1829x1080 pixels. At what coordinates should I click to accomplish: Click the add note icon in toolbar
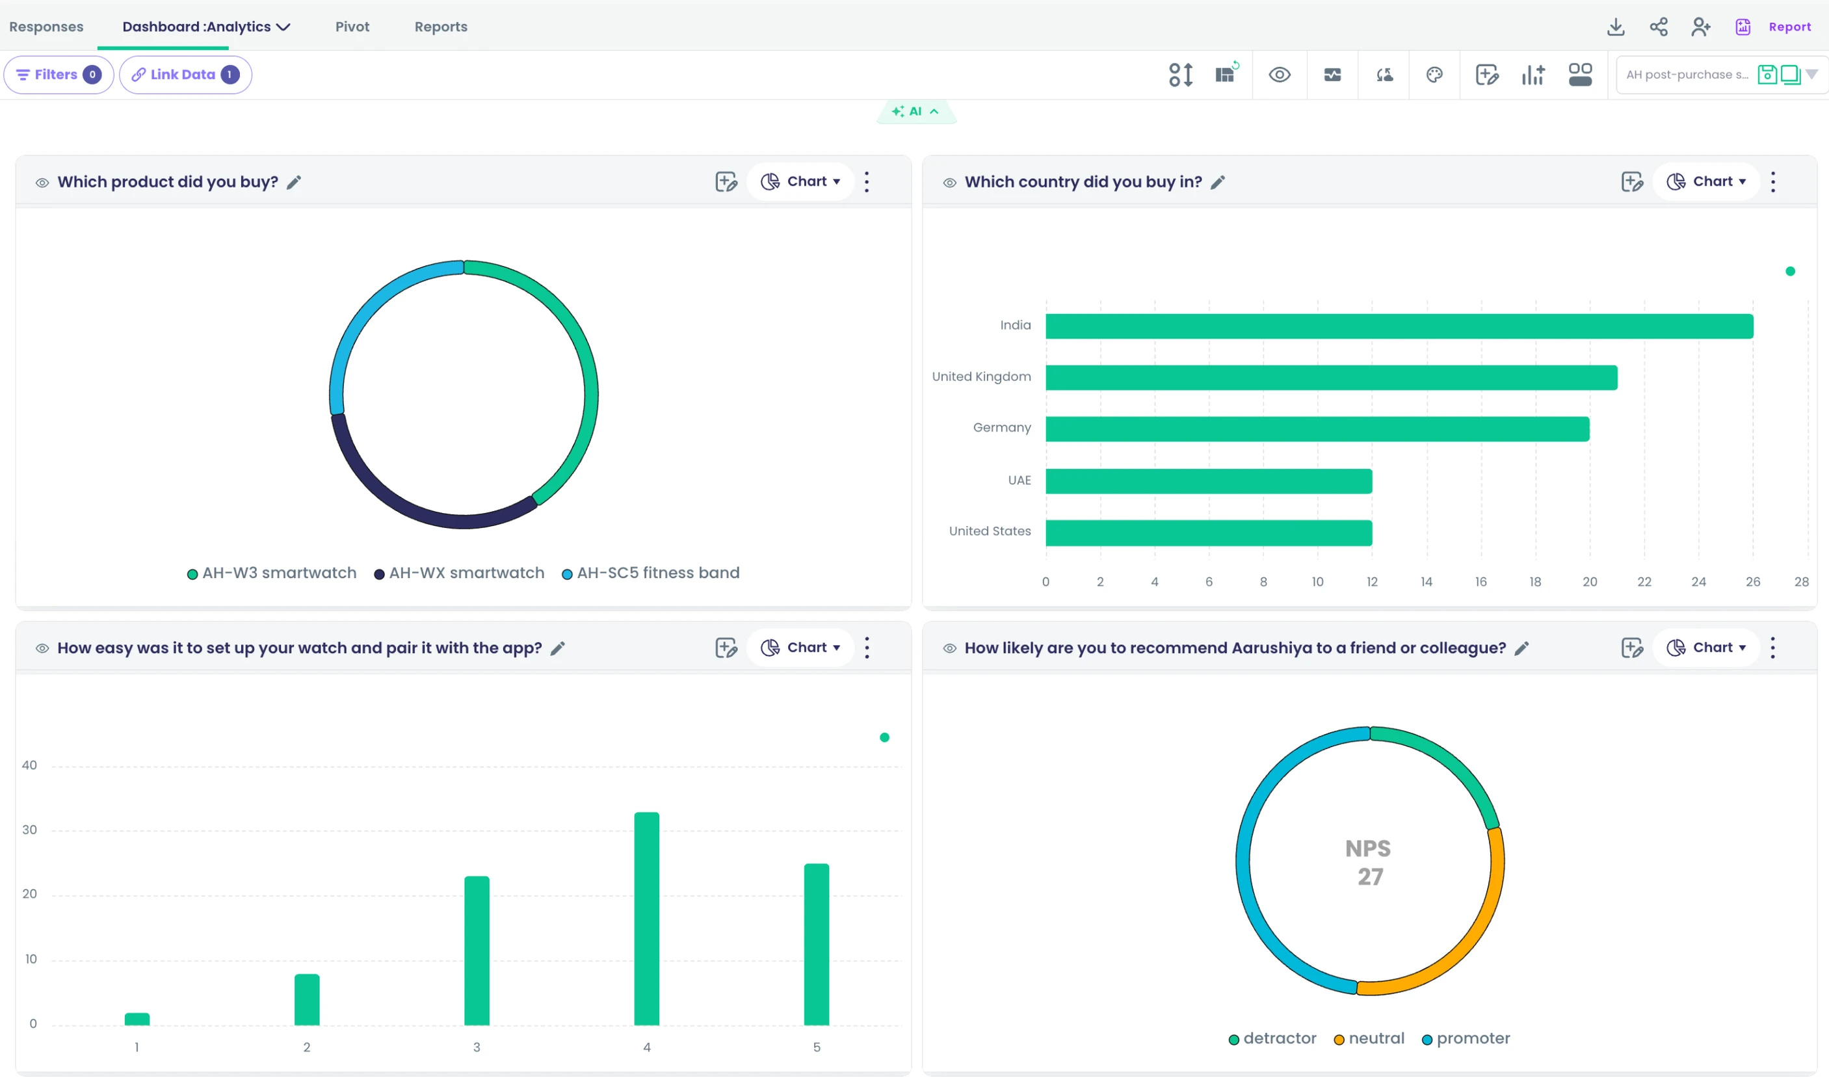pyautogui.click(x=1486, y=74)
